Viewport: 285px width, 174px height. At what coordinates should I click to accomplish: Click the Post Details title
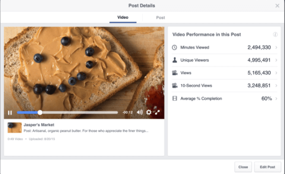(x=142, y=6)
